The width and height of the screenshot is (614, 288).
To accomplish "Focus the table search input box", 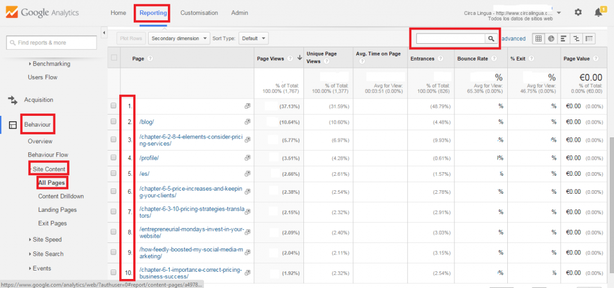I will [x=451, y=39].
